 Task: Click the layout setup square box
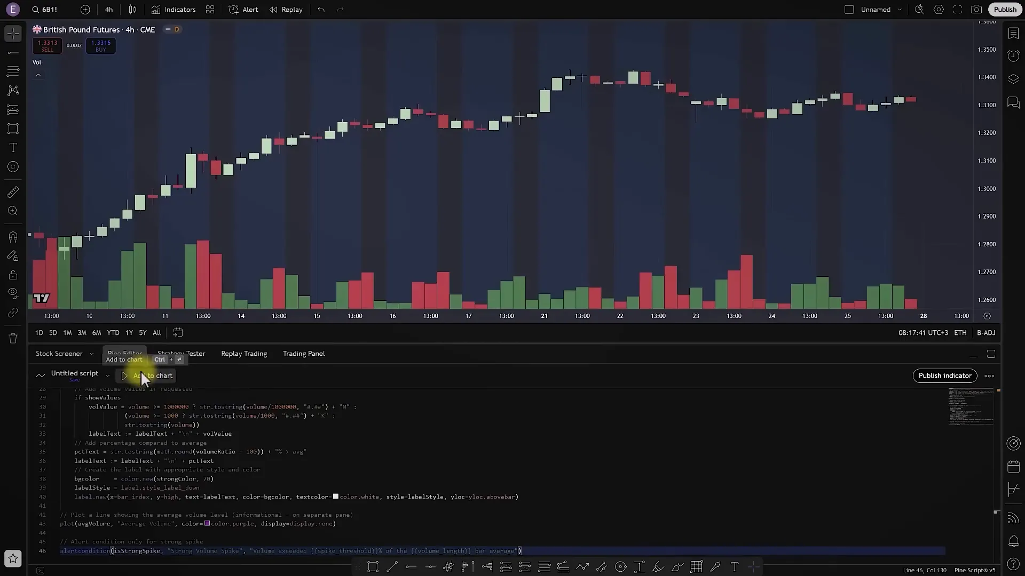coord(849,10)
